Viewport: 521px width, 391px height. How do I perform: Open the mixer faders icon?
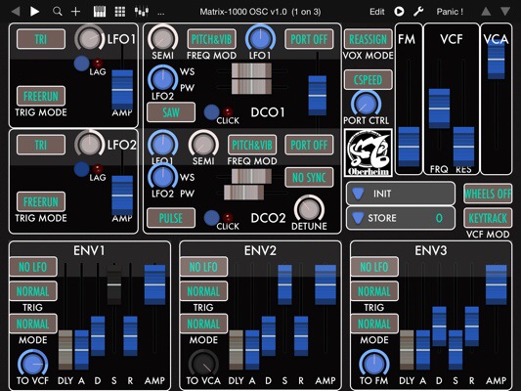(x=141, y=12)
